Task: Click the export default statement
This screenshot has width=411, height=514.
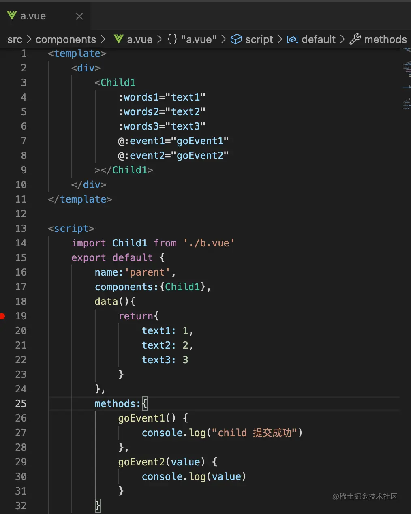Action: 118,258
